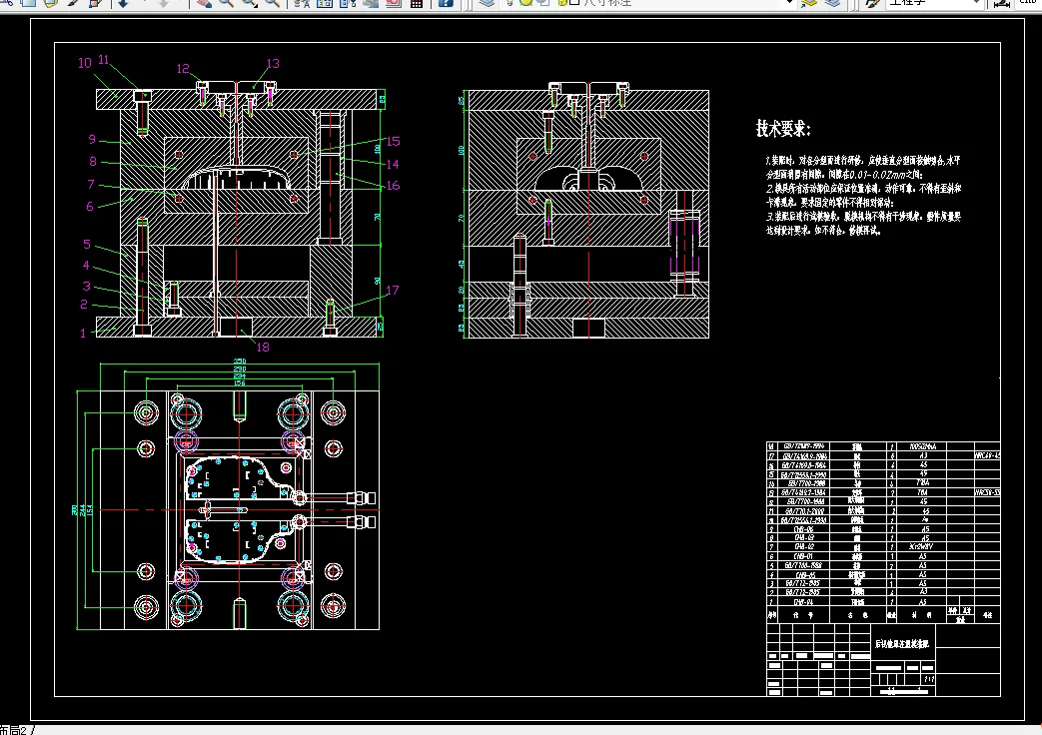Click Make Object's Layer Current icon
This screenshot has height=735, width=1042.
pos(808,3)
